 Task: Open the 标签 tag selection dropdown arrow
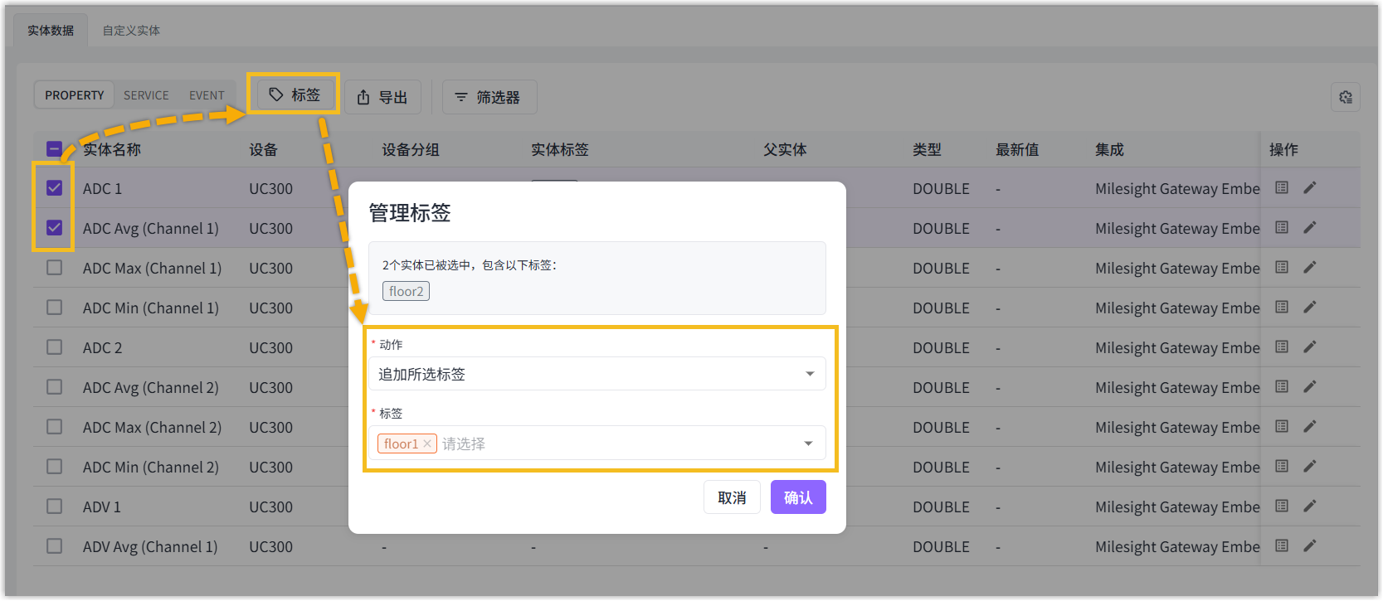(808, 443)
